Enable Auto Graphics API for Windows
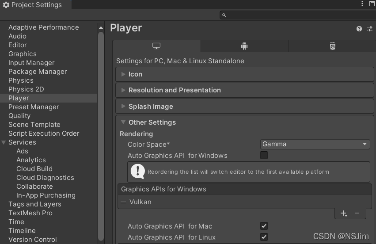This screenshot has width=376, height=244. pos(264,155)
